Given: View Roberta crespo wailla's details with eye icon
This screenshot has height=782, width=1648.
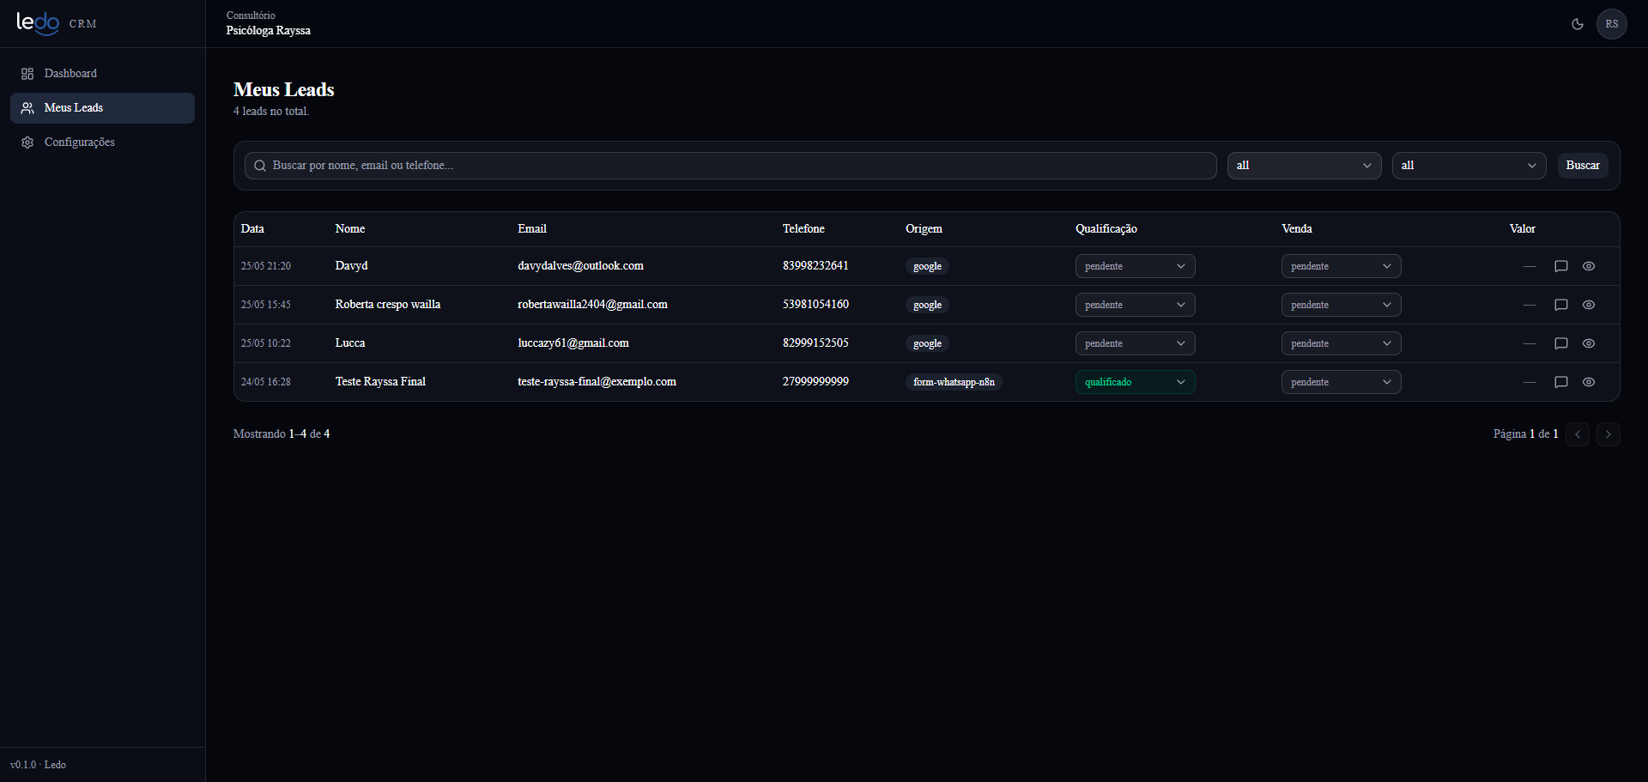Looking at the screenshot, I should pos(1589,305).
